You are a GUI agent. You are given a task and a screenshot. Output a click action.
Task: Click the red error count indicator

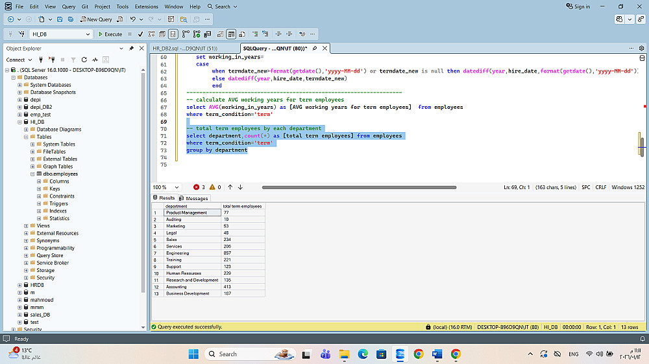pyautogui.click(x=199, y=187)
